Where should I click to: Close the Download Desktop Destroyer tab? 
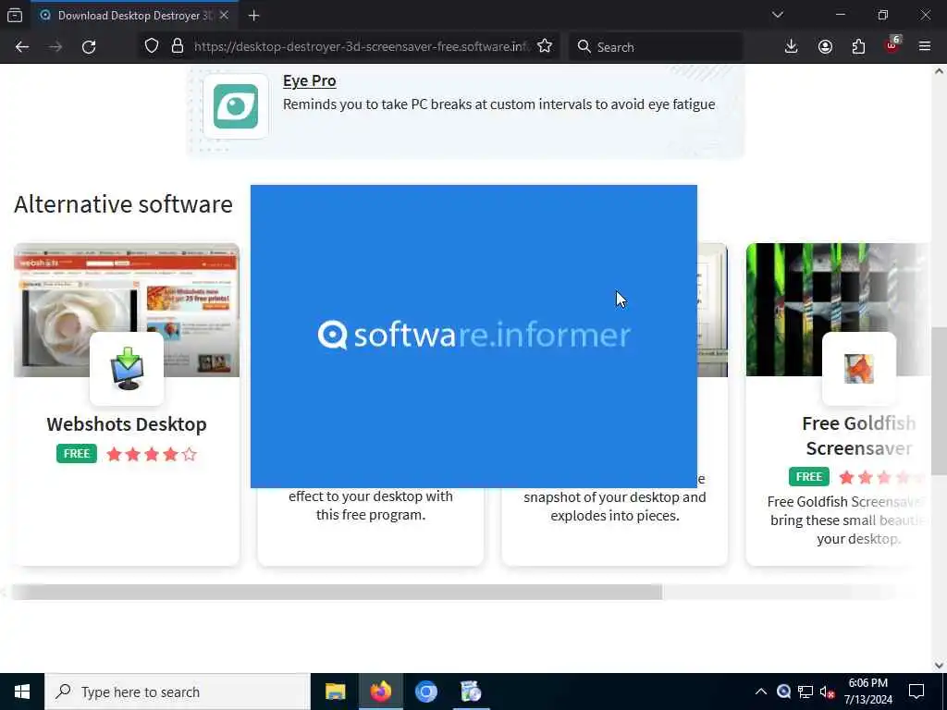[x=224, y=16]
